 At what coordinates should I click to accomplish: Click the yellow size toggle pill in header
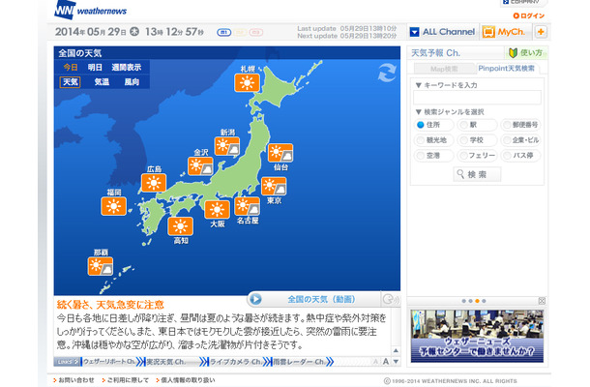pos(240,32)
